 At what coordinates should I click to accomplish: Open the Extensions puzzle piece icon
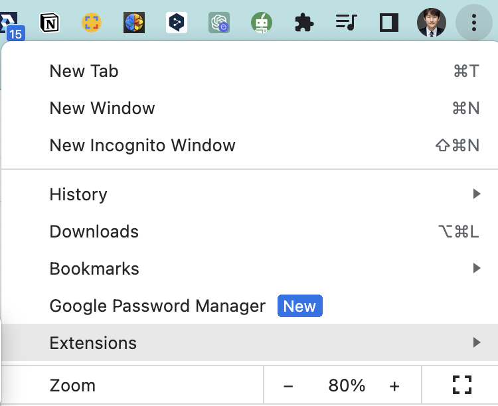click(x=304, y=23)
